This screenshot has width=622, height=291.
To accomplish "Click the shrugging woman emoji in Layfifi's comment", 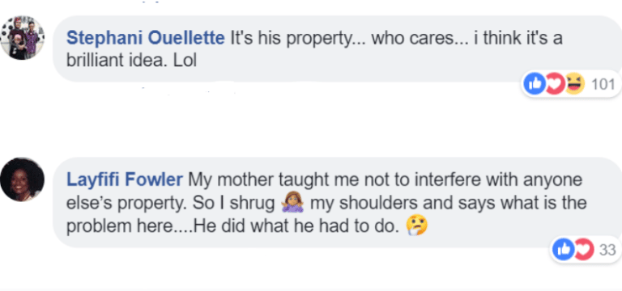I will coord(292,204).
